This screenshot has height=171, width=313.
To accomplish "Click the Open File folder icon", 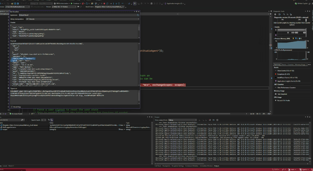I will click(x=12, y=3).
